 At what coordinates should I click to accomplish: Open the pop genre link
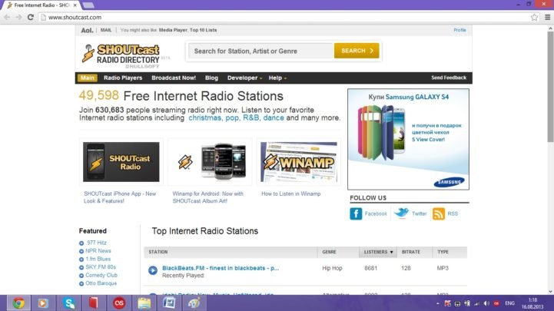click(232, 118)
